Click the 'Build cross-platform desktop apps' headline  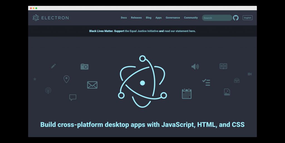[142, 125]
